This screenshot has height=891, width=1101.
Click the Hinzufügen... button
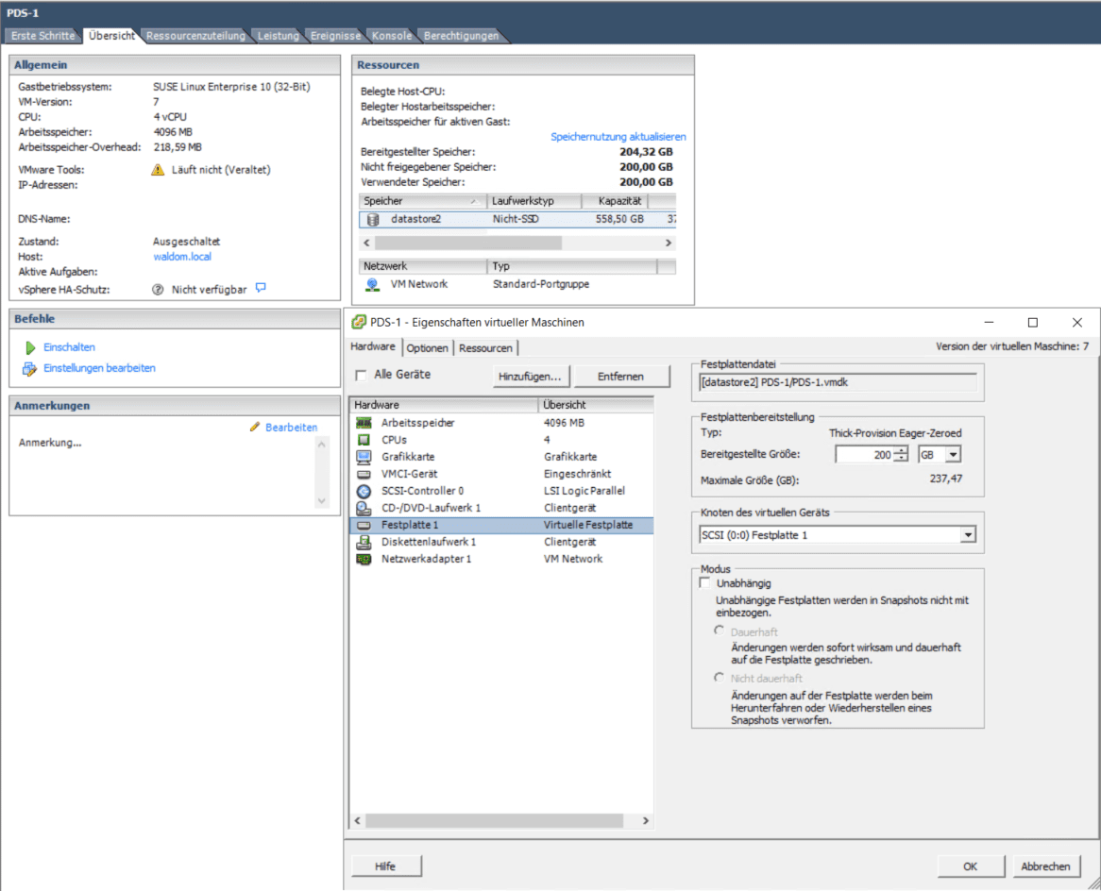pyautogui.click(x=530, y=377)
